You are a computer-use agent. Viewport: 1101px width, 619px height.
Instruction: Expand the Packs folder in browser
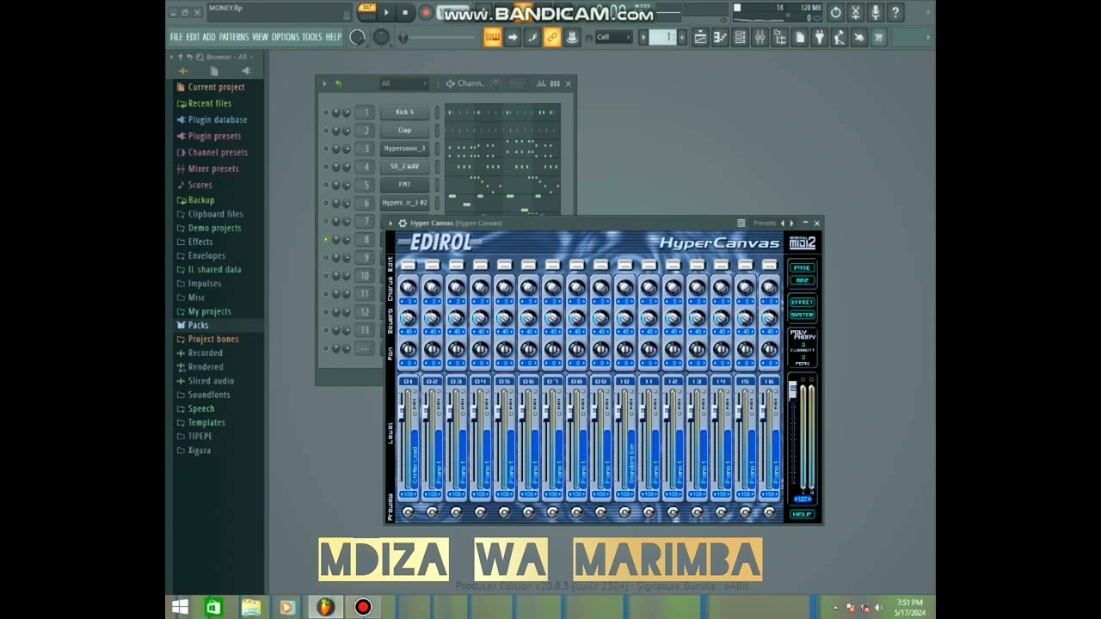click(198, 325)
